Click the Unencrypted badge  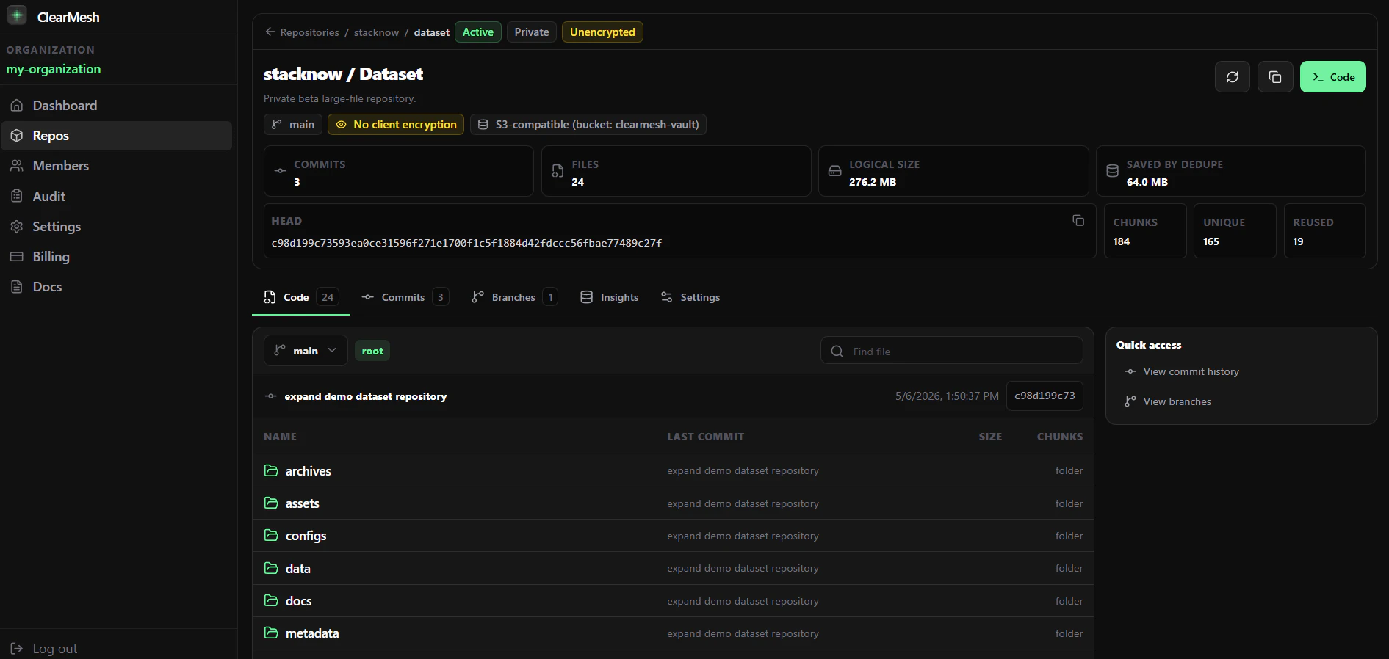602,32
